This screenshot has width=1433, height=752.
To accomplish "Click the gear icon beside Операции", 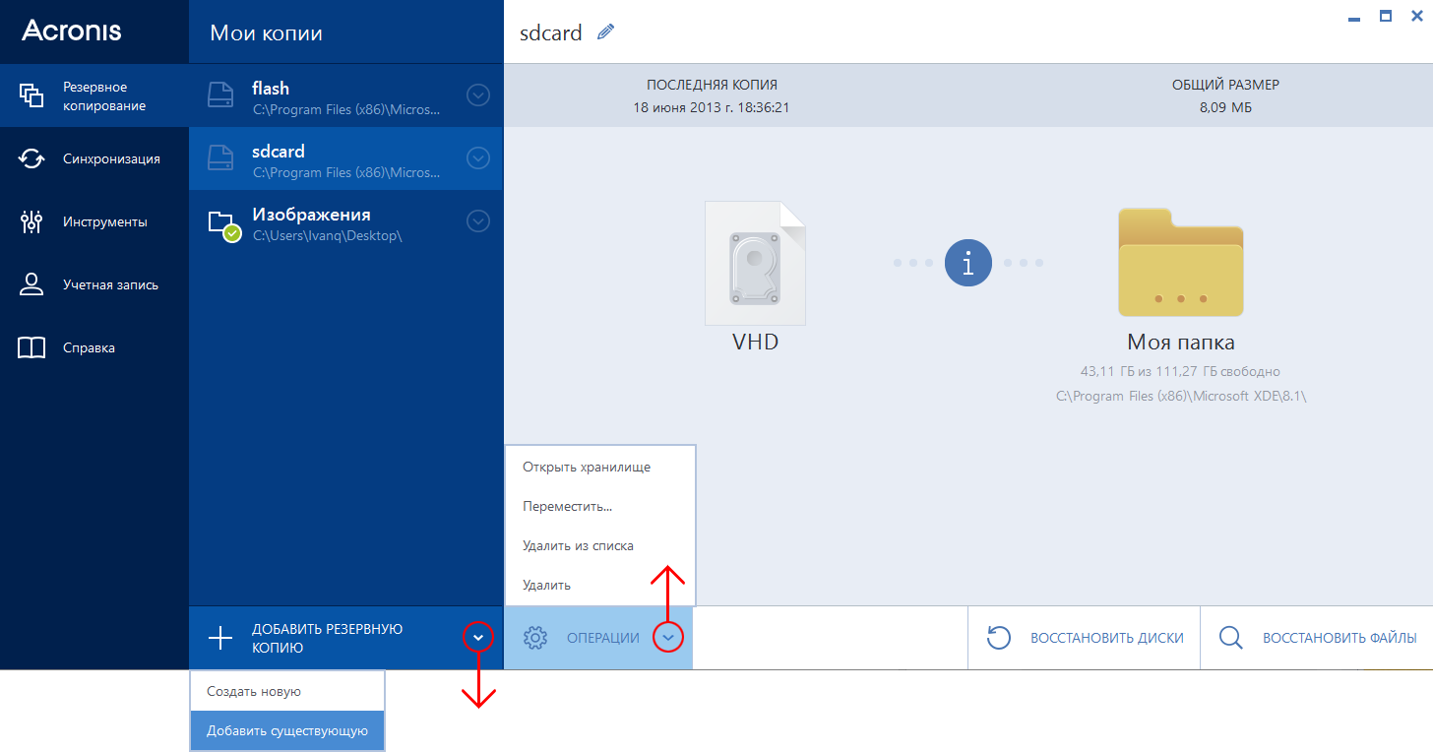I will [x=535, y=638].
